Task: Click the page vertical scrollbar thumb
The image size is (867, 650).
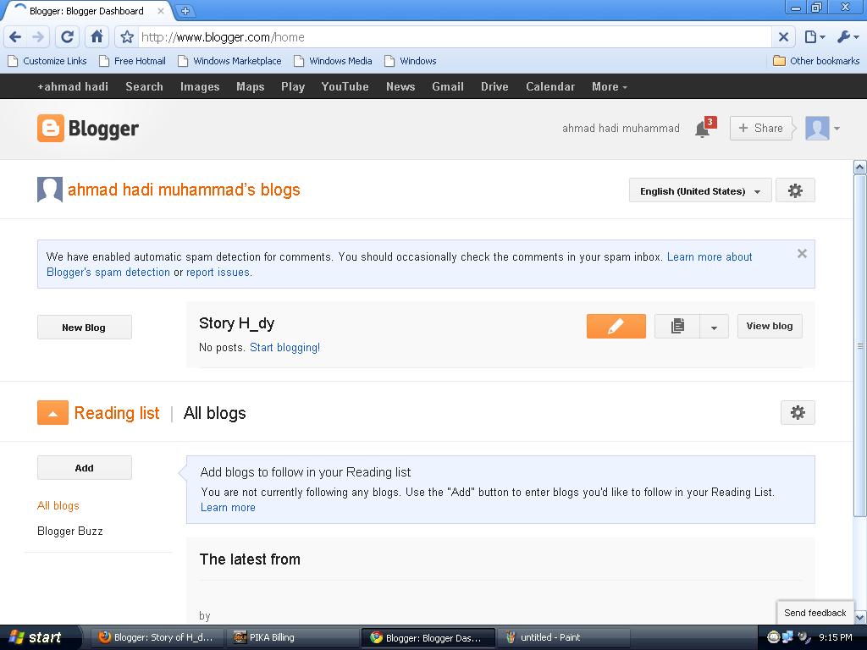Action: 860,345
